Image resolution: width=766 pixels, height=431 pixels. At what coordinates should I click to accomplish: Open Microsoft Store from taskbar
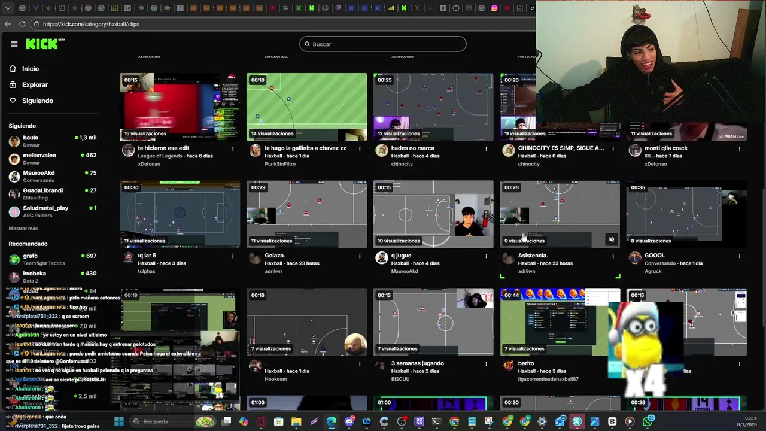pos(278,421)
